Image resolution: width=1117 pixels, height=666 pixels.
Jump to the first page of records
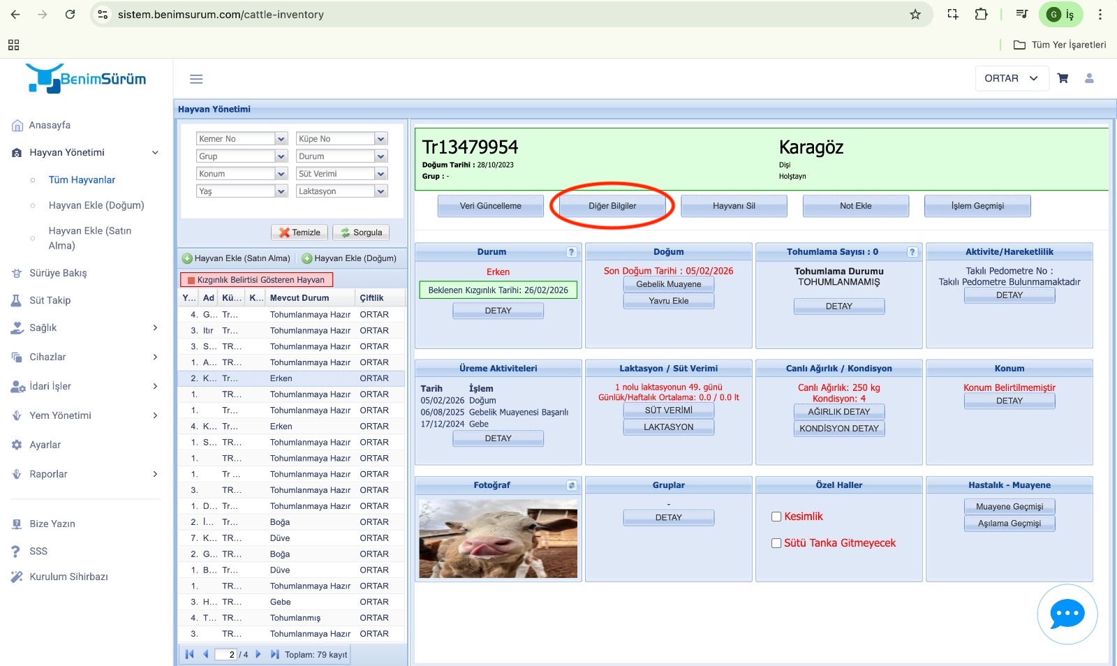pos(189,654)
